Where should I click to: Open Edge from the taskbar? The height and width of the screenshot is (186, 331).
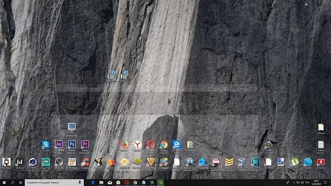click(x=93, y=182)
